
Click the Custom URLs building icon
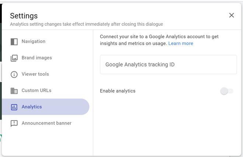tap(14, 90)
